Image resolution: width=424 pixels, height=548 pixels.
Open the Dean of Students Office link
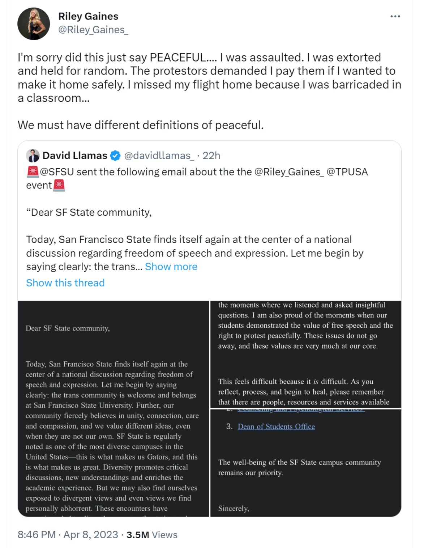(276, 426)
